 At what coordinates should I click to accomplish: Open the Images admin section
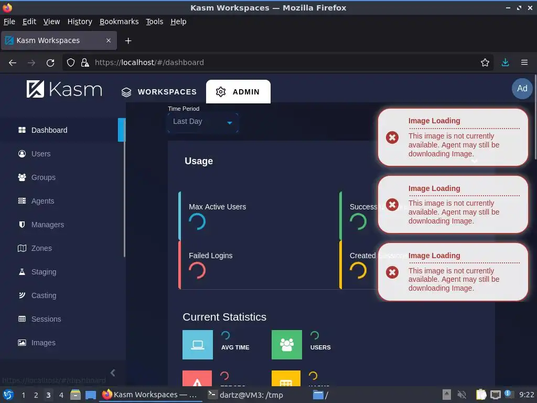[x=62, y=343]
